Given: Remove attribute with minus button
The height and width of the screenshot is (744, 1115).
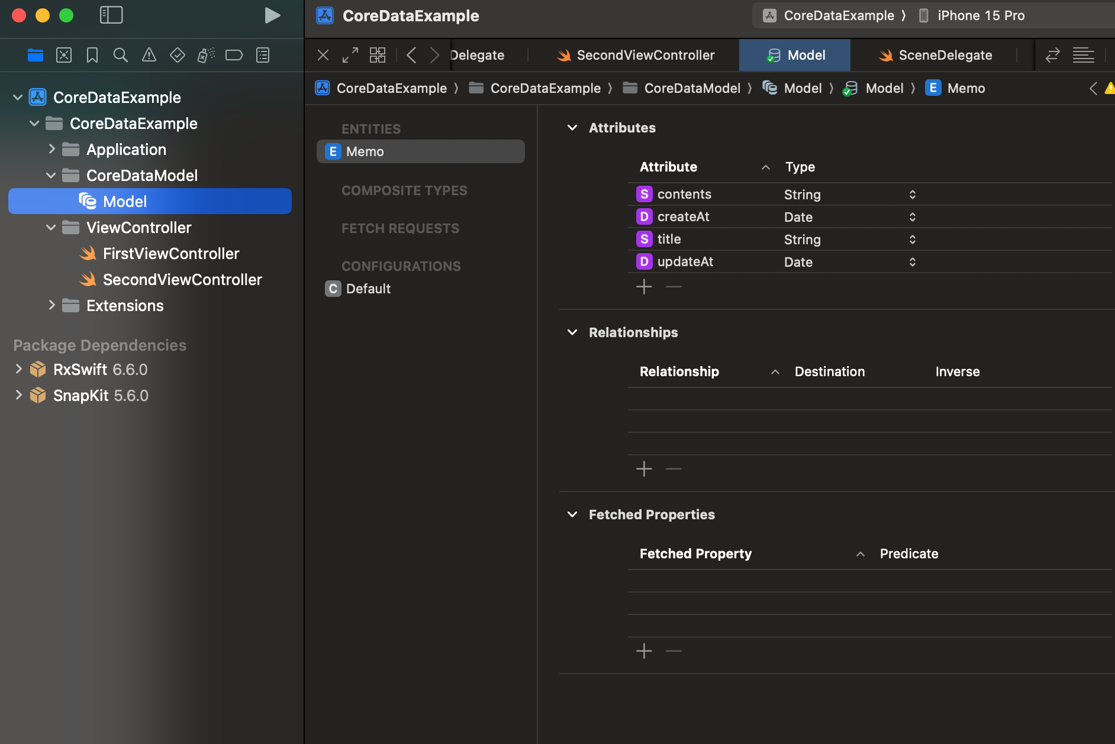Looking at the screenshot, I should (x=673, y=287).
